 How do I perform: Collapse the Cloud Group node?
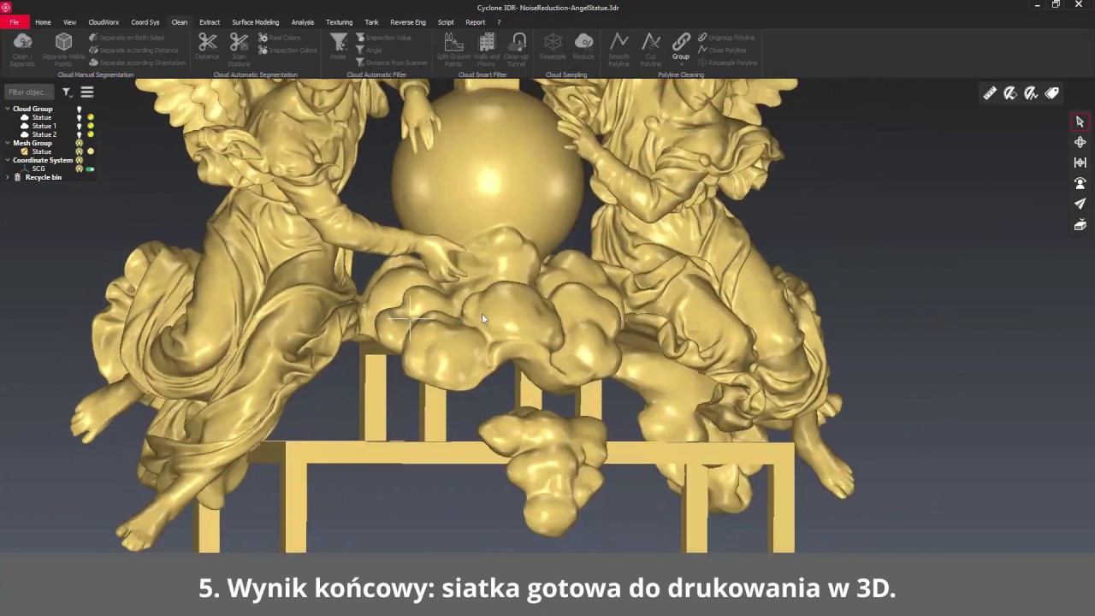click(8, 109)
